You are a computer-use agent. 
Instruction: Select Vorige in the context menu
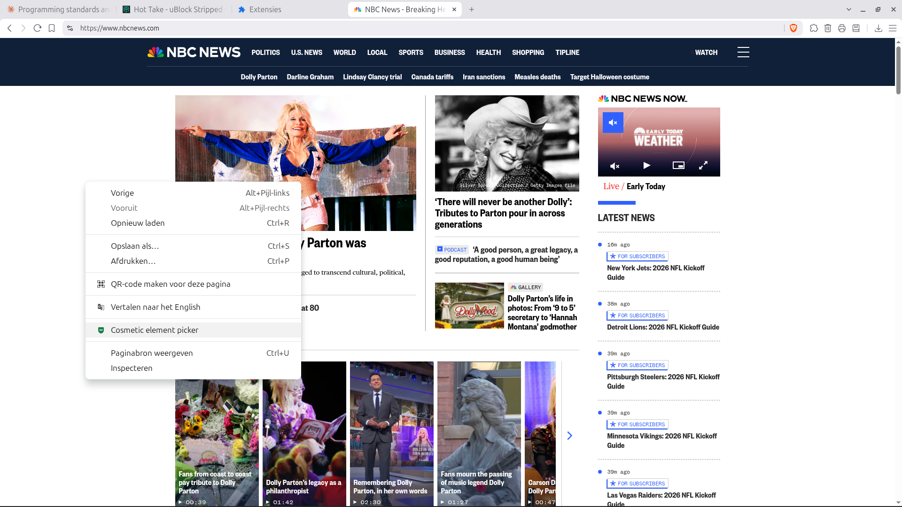pyautogui.click(x=193, y=193)
